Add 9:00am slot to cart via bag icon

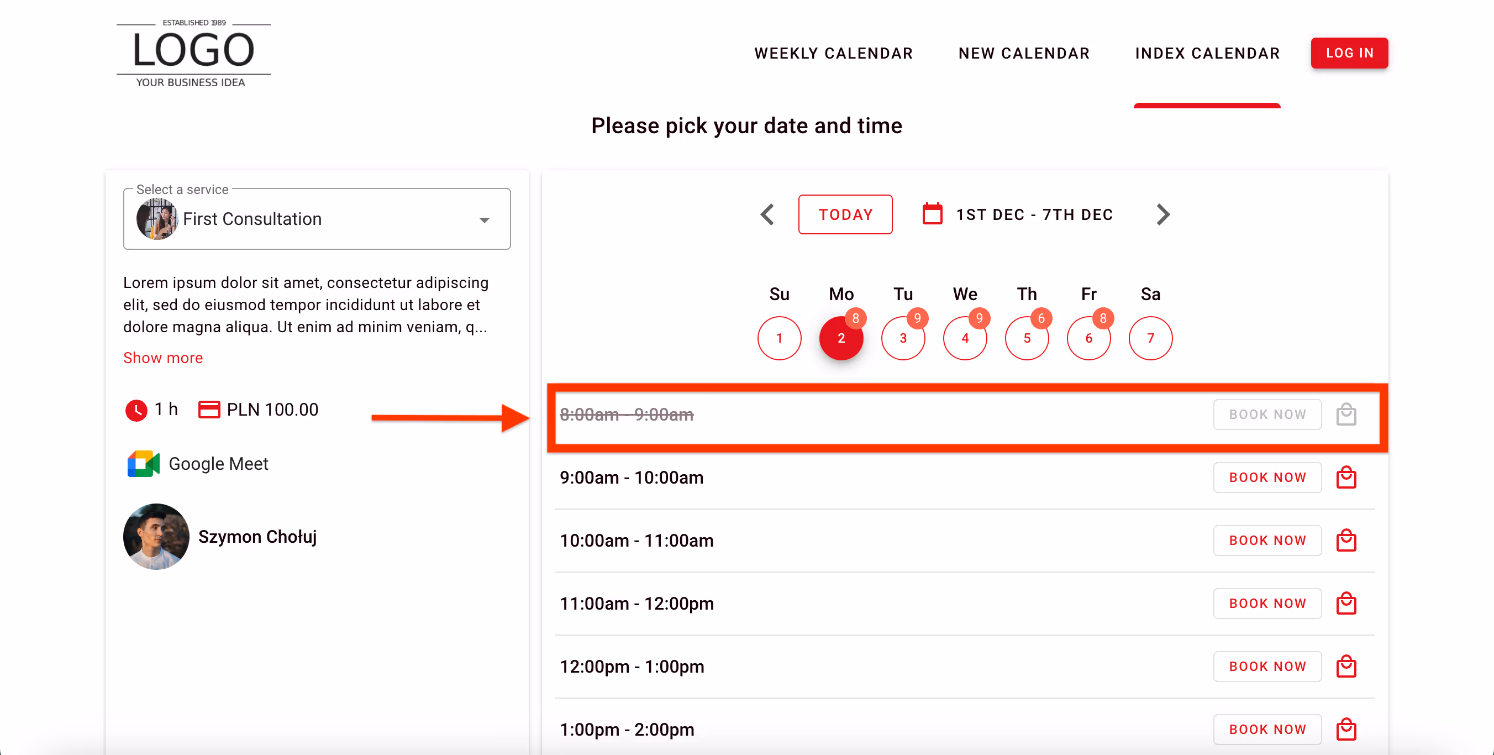click(1346, 477)
